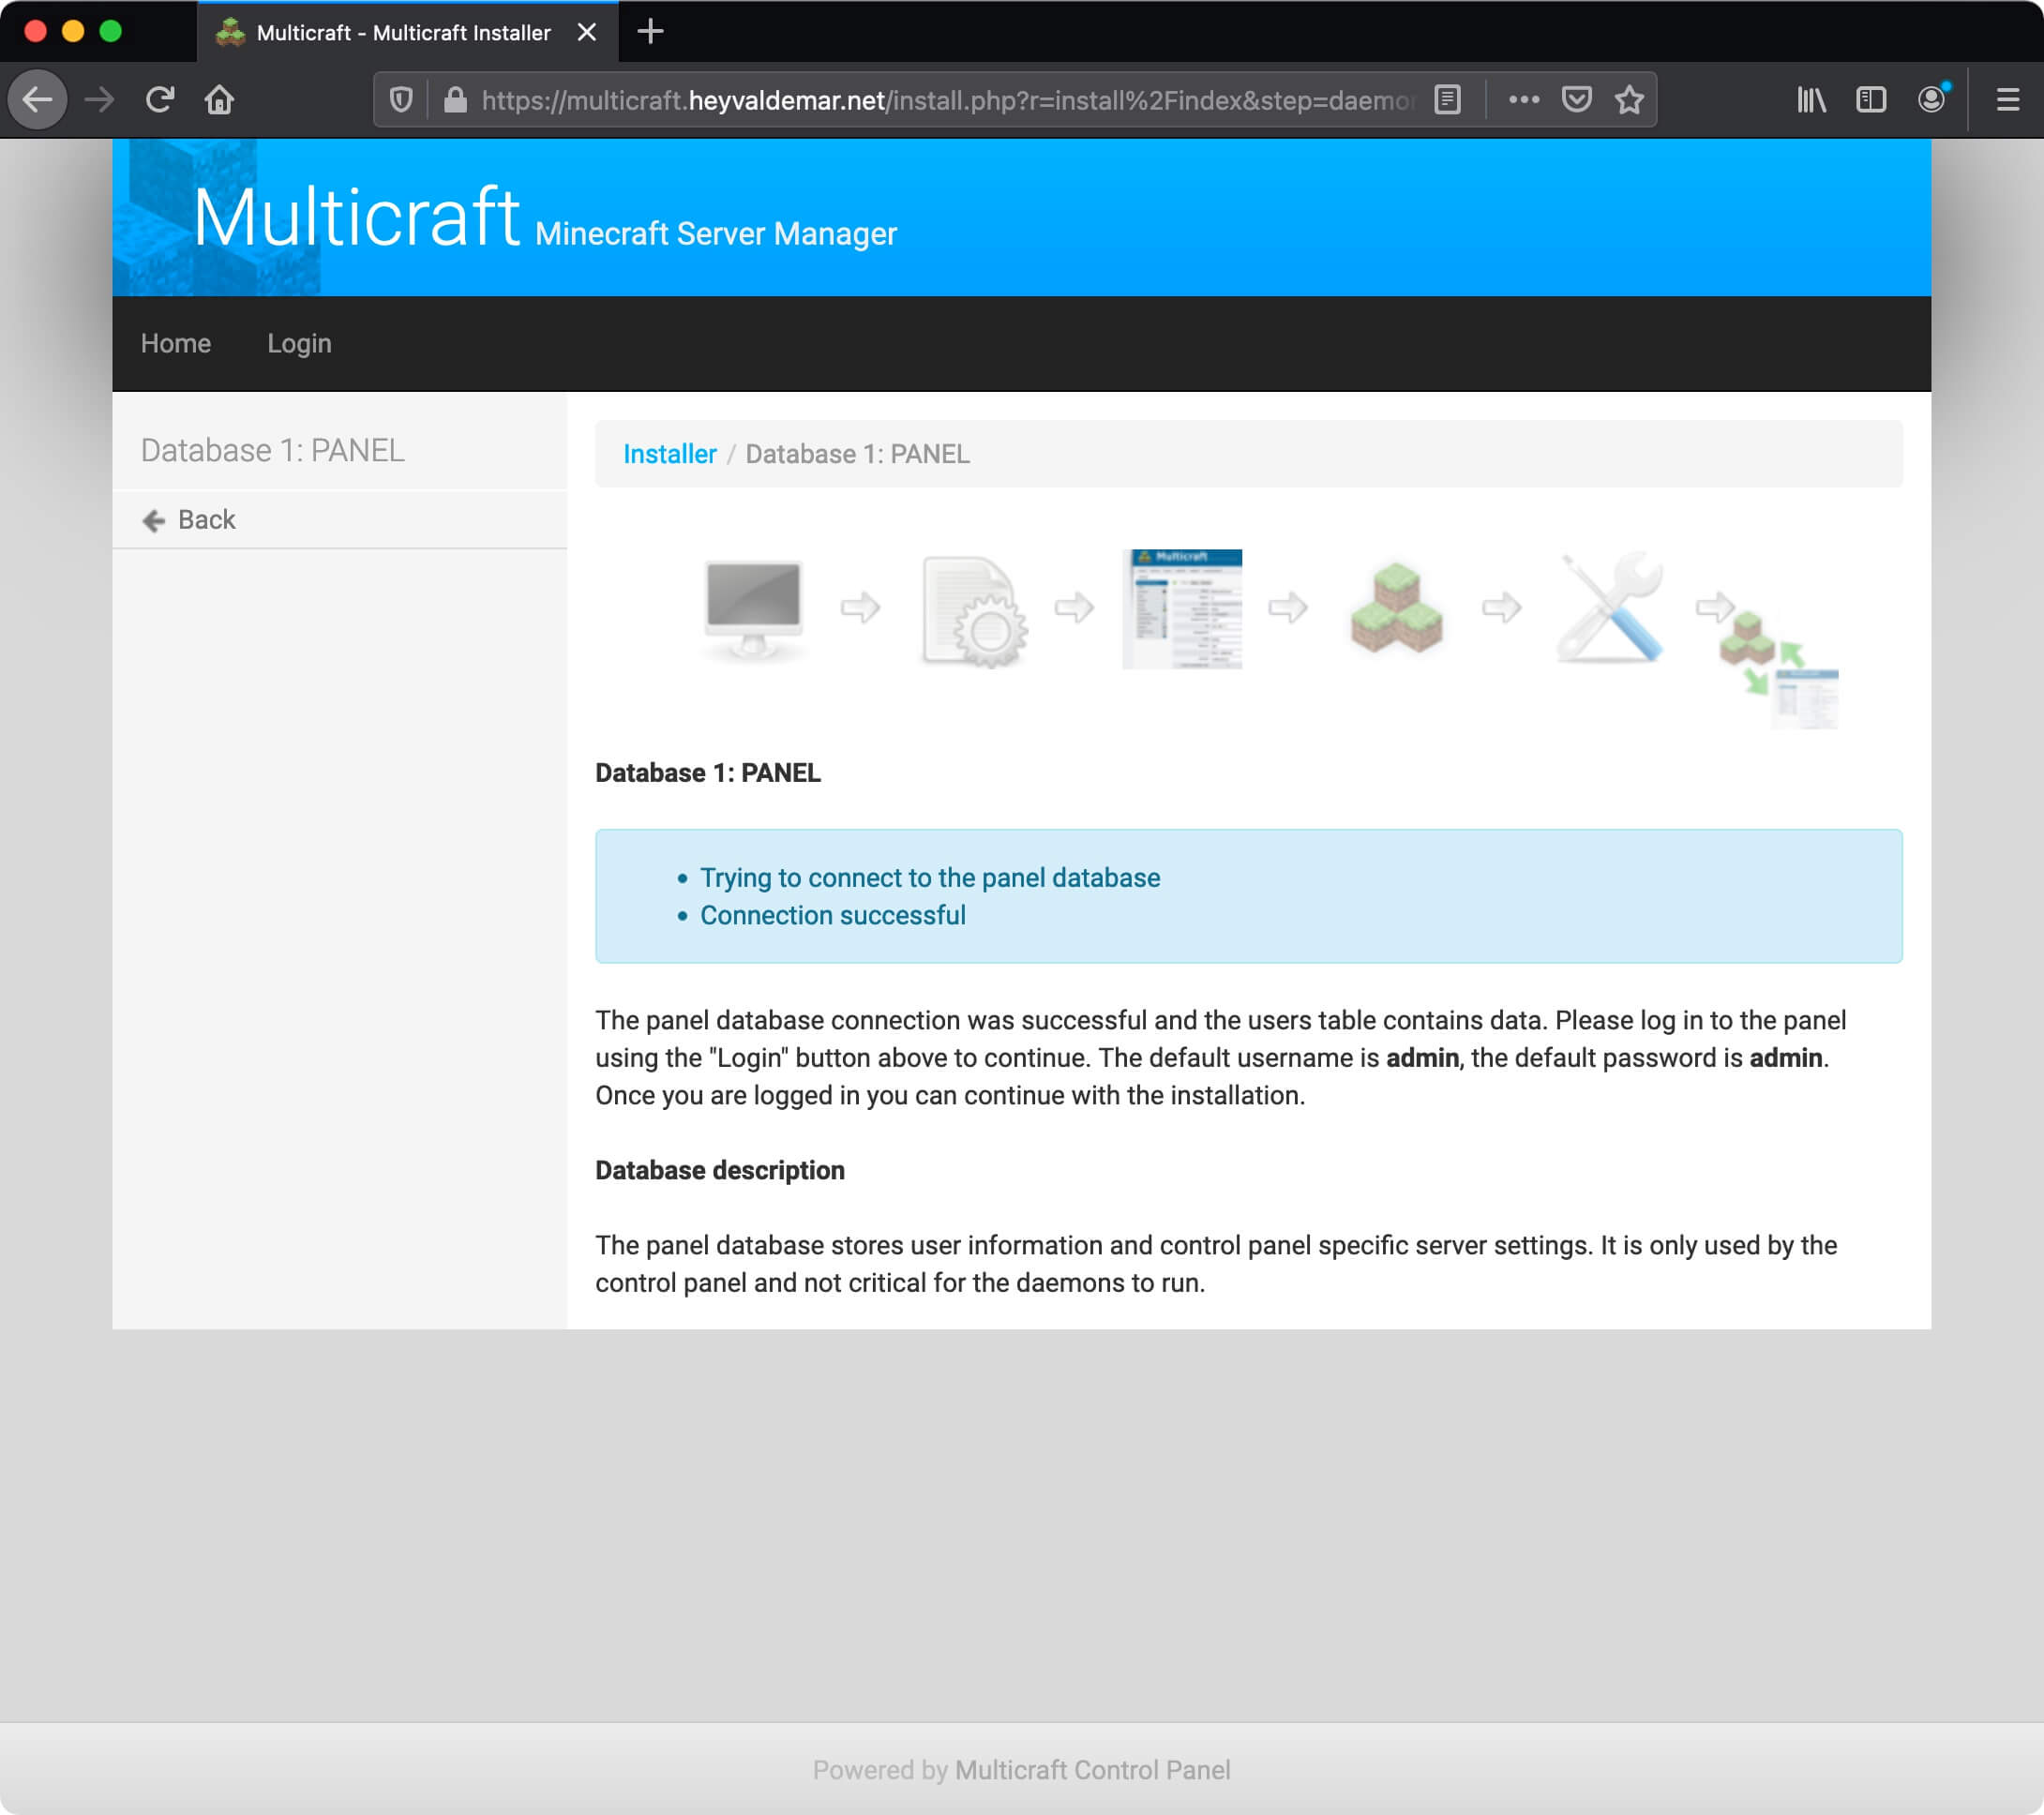Click the browser Forward arrow button
The height and width of the screenshot is (1815, 2044).
tap(99, 99)
